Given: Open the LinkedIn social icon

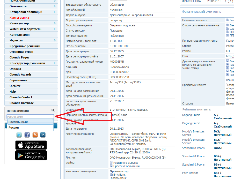Looking at the screenshot, I should (x=43, y=135).
